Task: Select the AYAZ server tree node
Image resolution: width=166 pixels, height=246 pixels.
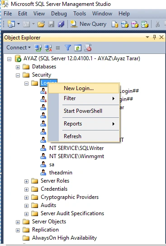Action: 82,58
